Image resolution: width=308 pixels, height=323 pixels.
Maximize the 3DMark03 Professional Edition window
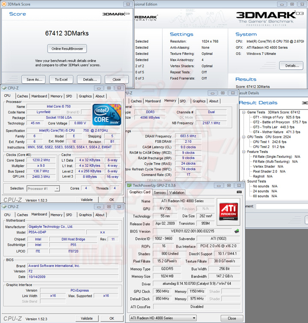292,4
